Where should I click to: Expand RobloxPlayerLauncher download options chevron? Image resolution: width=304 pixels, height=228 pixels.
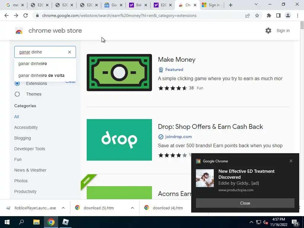[x=63, y=208]
